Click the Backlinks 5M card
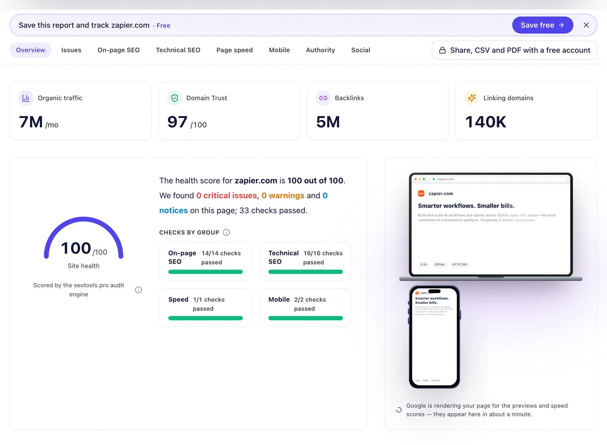The image size is (607, 445). 378,111
